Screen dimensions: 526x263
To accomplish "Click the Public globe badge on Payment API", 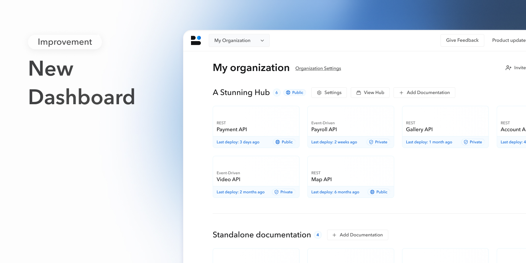I will [x=284, y=142].
